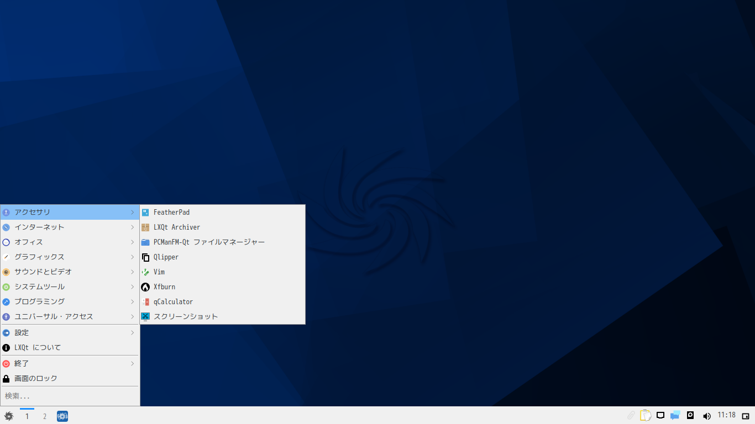Open the clipboard tray icon
The image size is (755, 424).
[x=646, y=416]
